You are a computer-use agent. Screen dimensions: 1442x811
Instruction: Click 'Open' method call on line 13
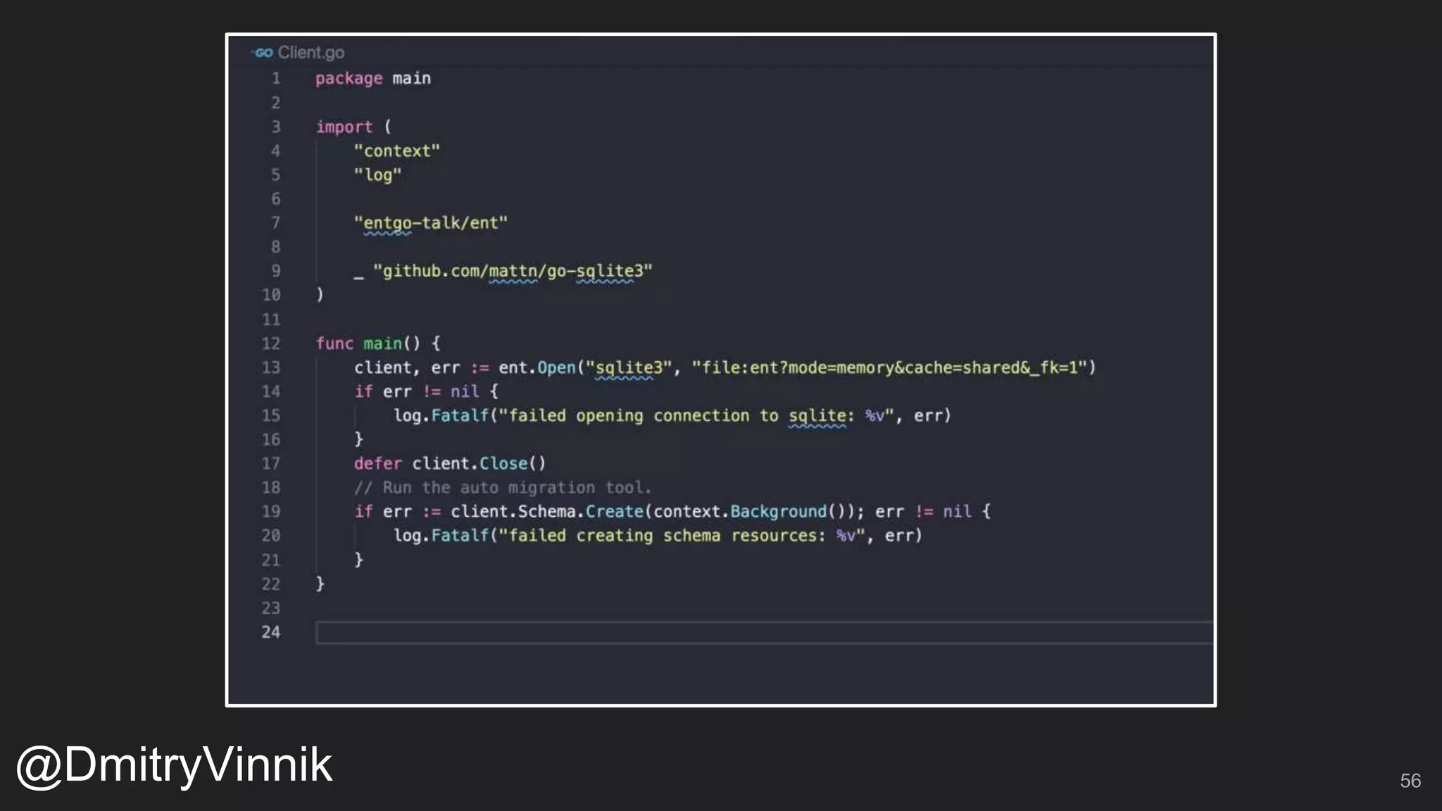pos(556,367)
